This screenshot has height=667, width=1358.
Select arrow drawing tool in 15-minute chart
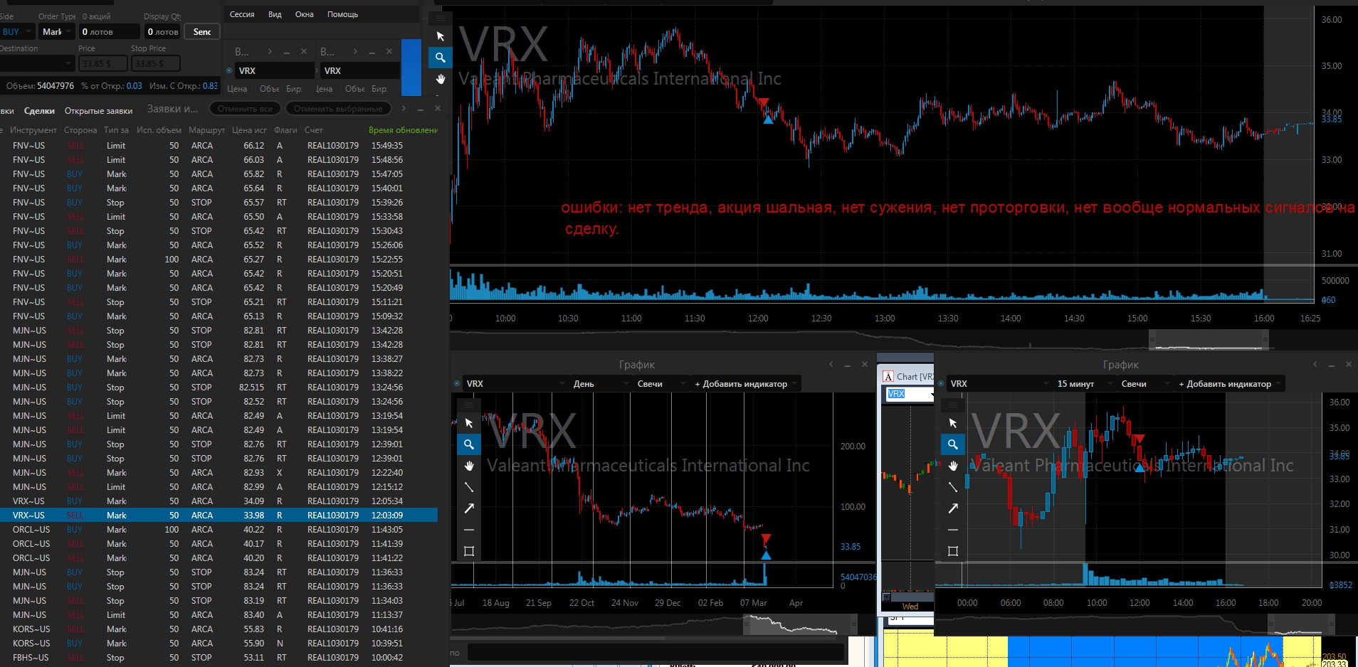953,508
